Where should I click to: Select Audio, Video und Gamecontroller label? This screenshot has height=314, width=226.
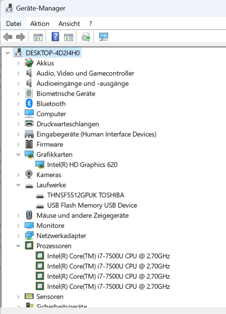(x=85, y=73)
